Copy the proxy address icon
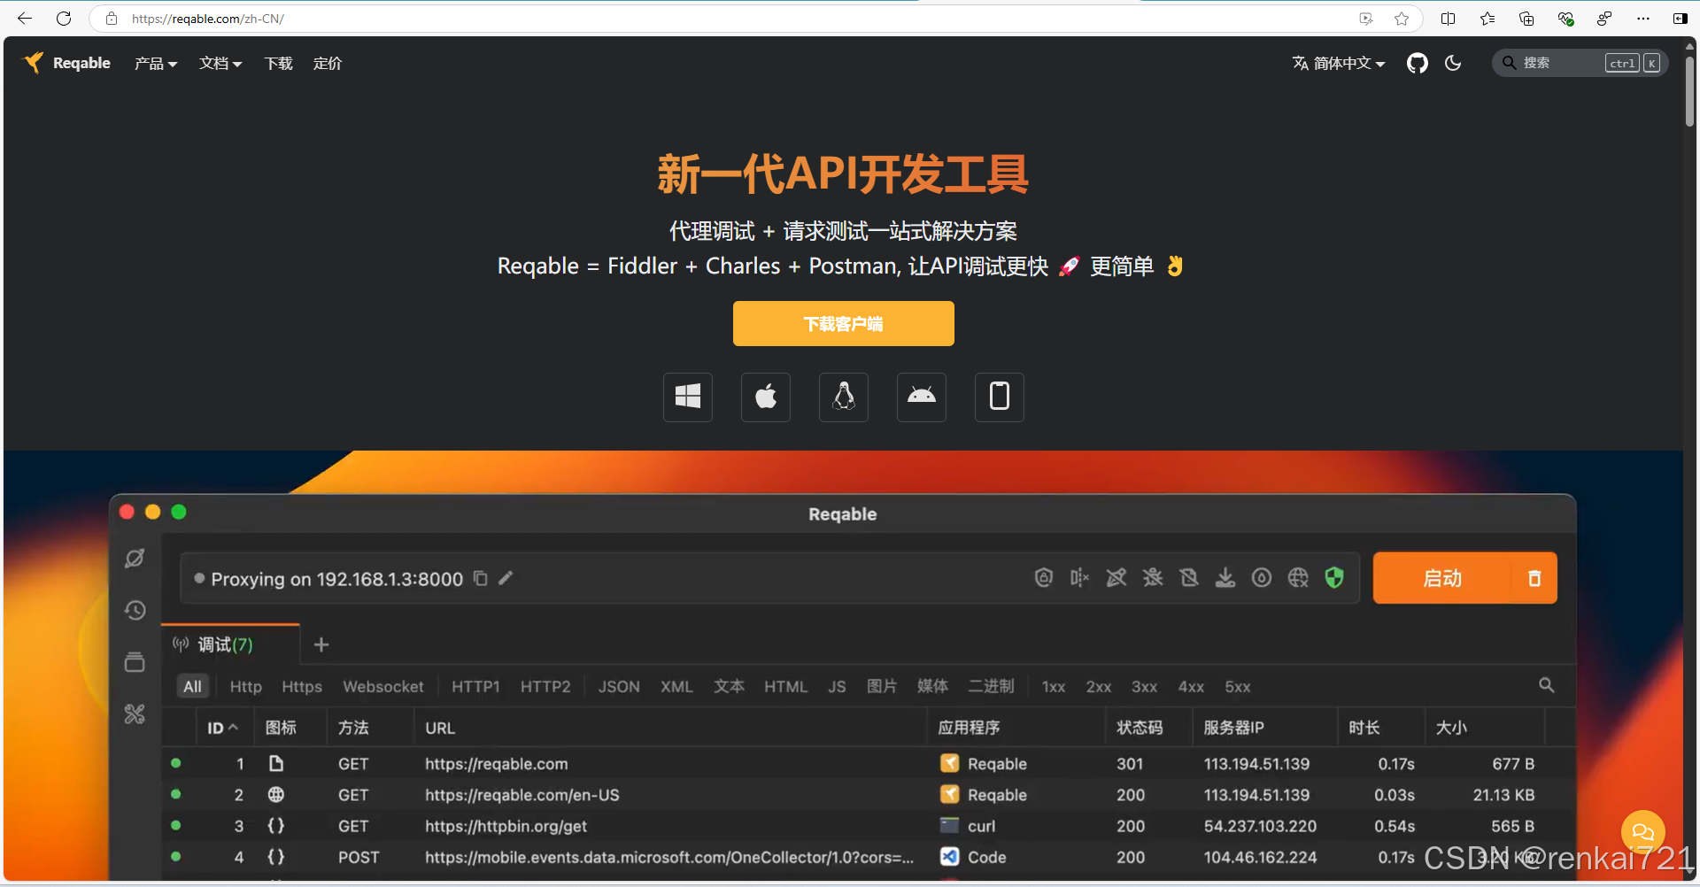Screen dimensions: 1700x887 coord(481,578)
